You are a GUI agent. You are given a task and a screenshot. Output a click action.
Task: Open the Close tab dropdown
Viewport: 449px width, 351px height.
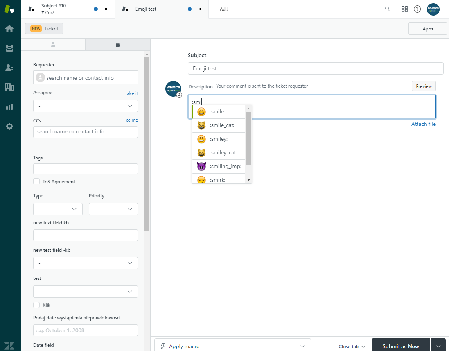click(x=352, y=346)
